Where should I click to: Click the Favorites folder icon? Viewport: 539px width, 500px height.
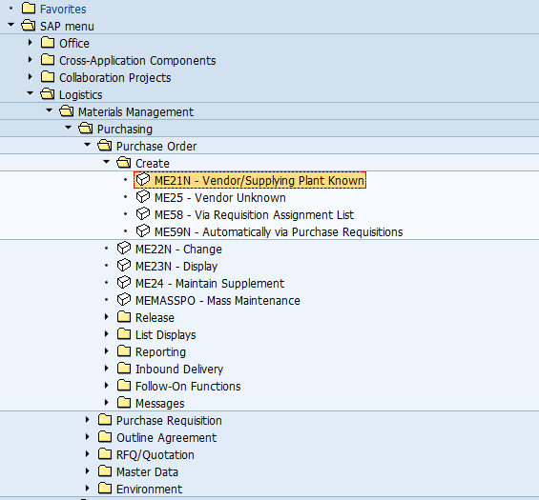click(x=29, y=9)
